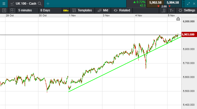Click the Templates sliders icon
This screenshot has width=197, height=109.
[74, 10]
